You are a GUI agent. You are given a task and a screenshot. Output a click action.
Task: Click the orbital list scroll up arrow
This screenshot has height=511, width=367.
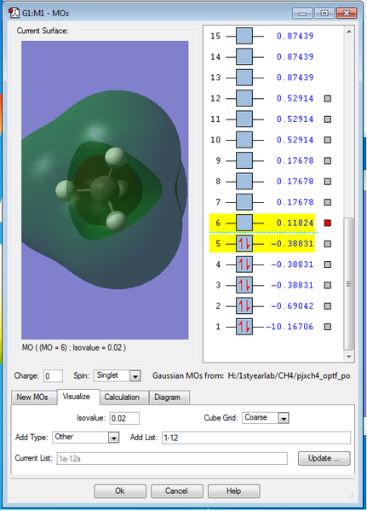pos(349,32)
